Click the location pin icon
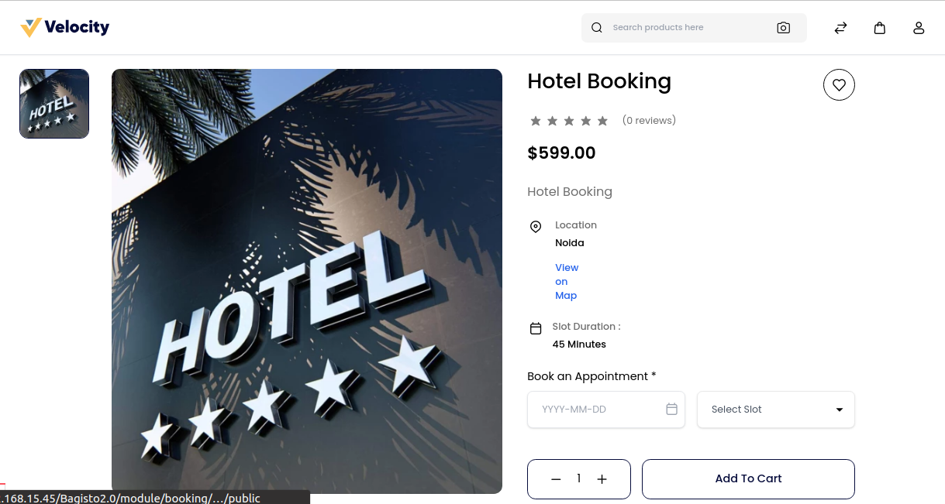The height and width of the screenshot is (504, 945). tap(536, 227)
